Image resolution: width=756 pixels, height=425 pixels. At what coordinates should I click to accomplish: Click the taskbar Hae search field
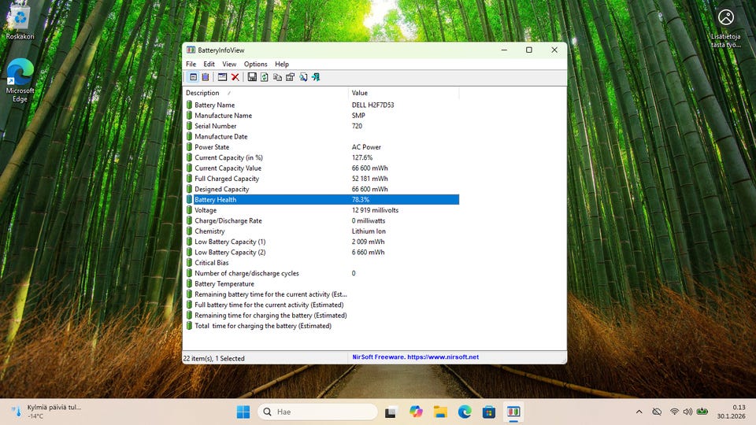[x=317, y=412]
